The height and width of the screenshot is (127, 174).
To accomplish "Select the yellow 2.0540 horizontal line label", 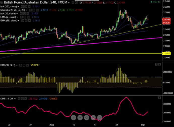I will pos(166,54).
